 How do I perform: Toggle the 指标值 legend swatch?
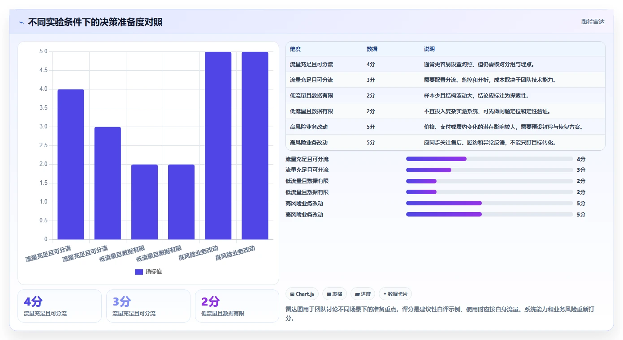139,272
